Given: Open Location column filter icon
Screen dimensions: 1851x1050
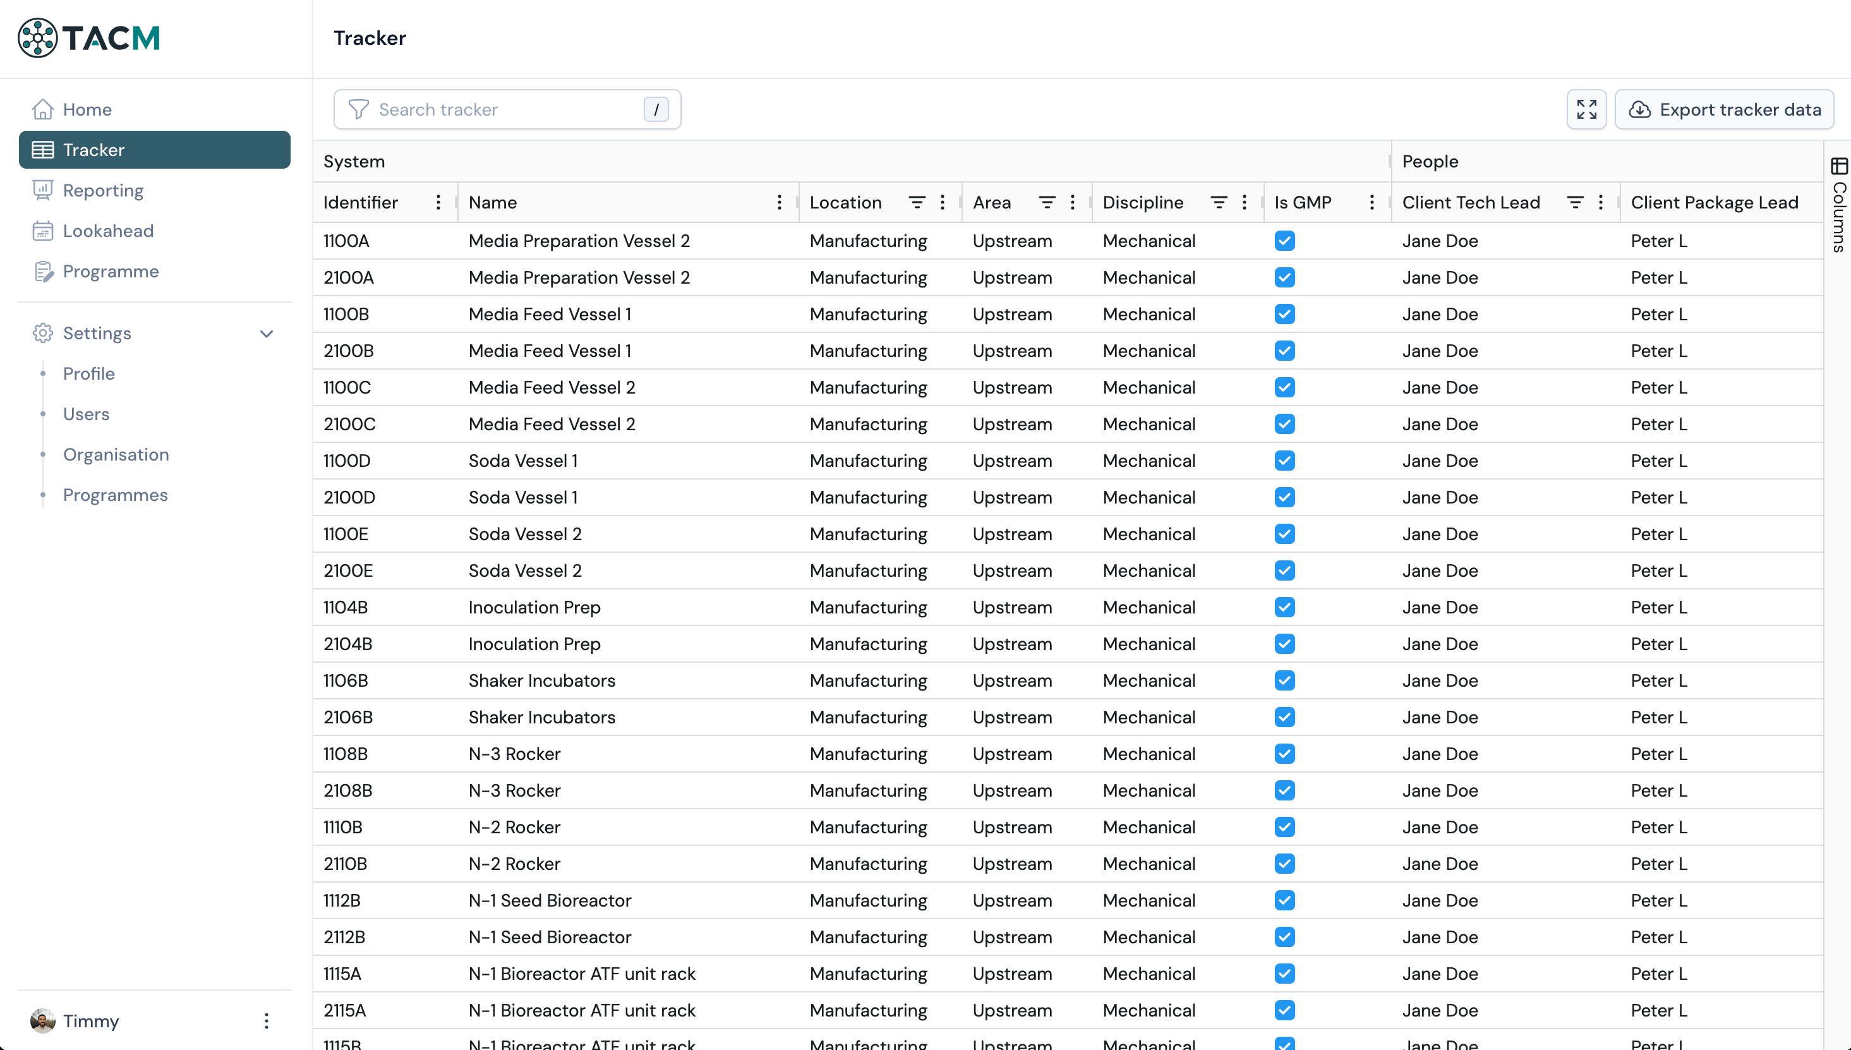Looking at the screenshot, I should tap(917, 203).
